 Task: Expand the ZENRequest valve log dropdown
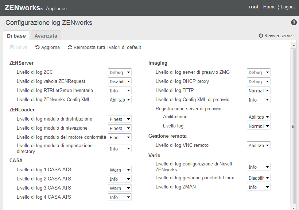click(120, 81)
